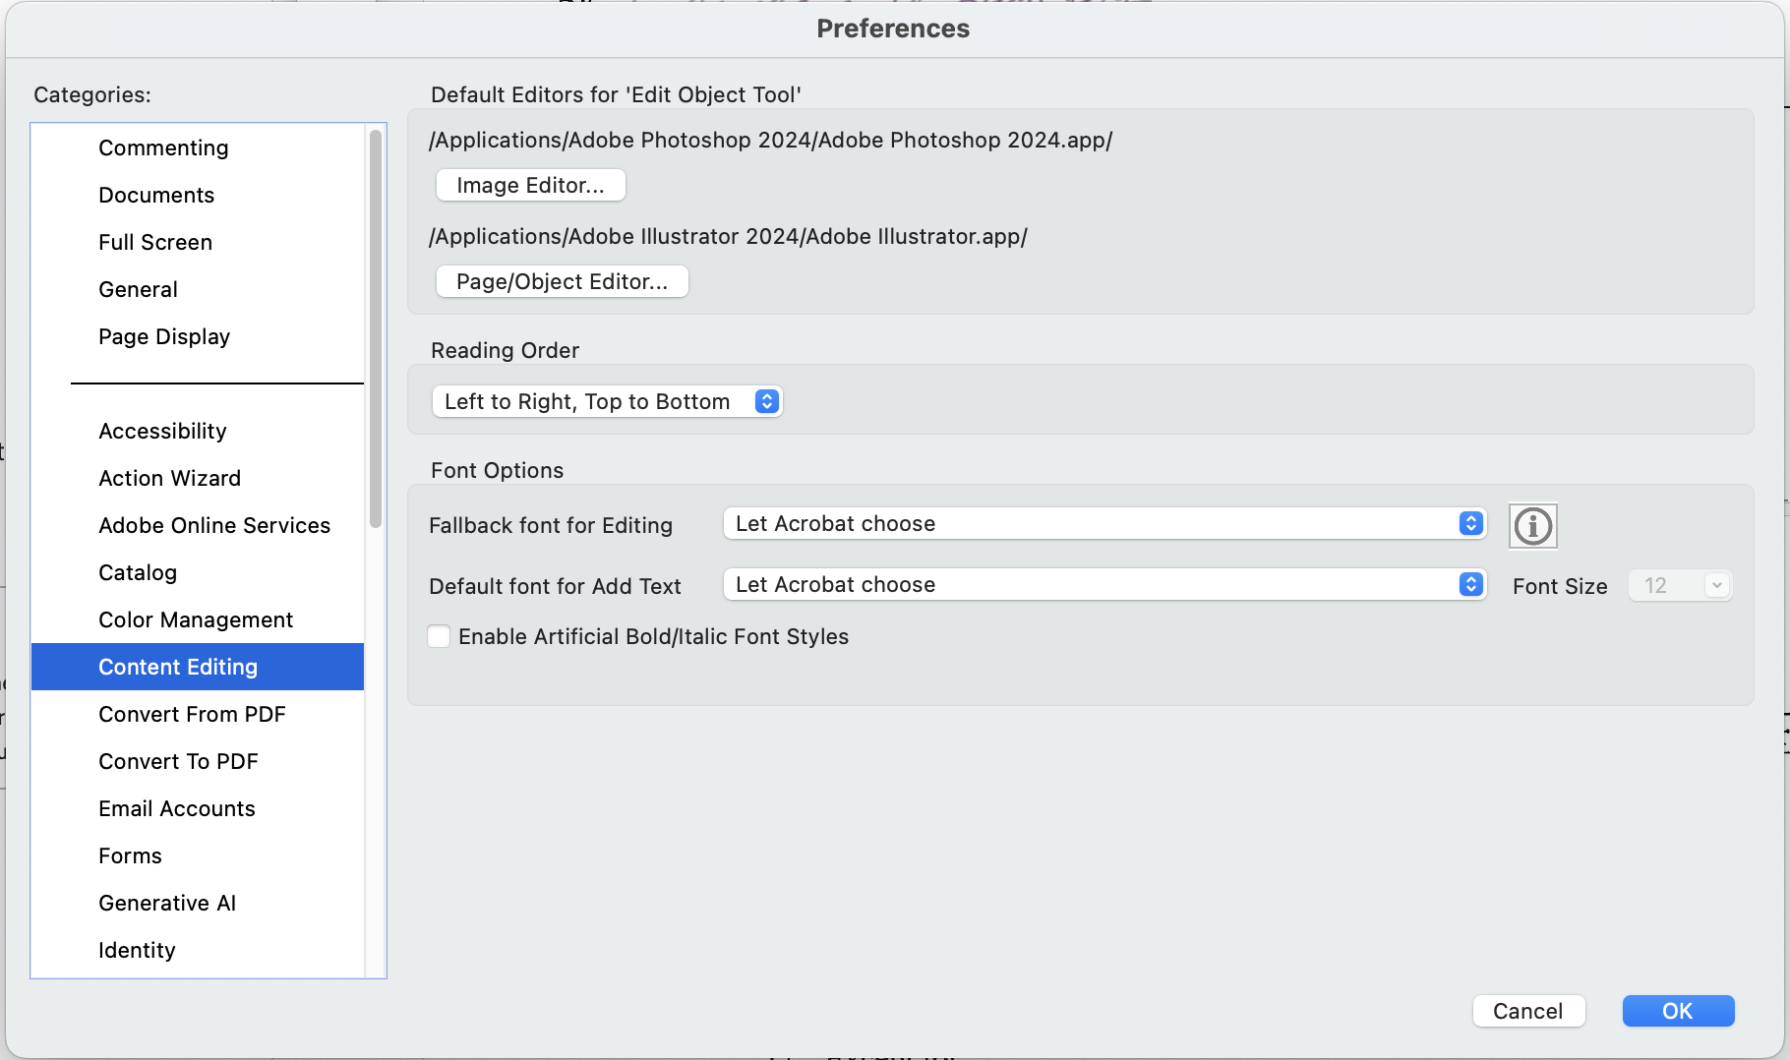Image resolution: width=1790 pixels, height=1060 pixels.
Task: Choose Generative AI in categories list
Action: 167,903
